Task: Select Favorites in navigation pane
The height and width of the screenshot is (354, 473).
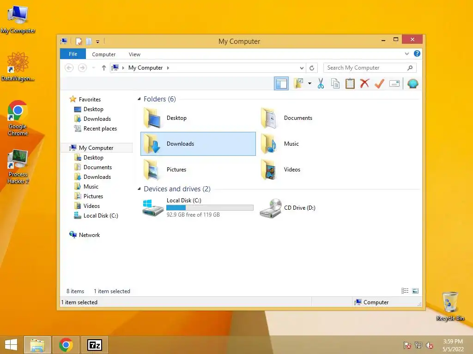Action: pos(90,100)
